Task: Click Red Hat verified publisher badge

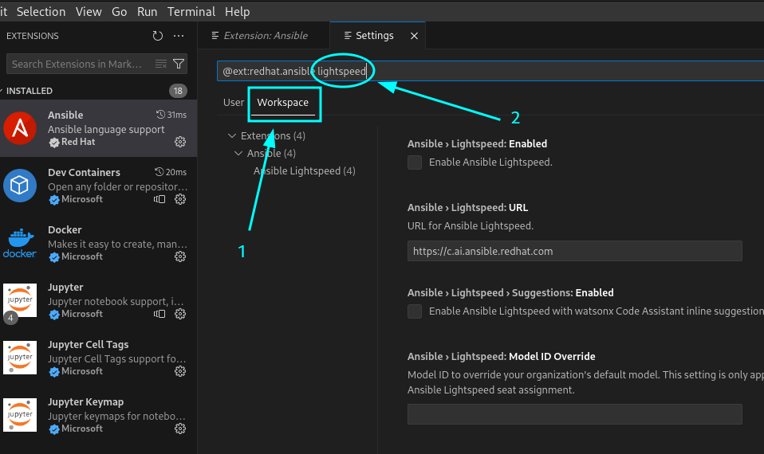Action: pyautogui.click(x=54, y=143)
